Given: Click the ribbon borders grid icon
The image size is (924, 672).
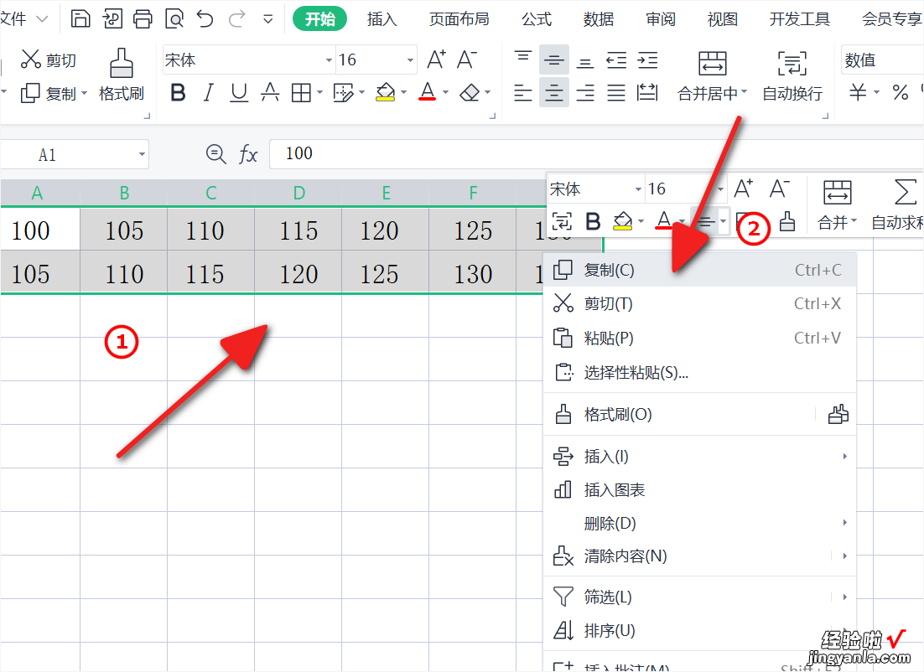Looking at the screenshot, I should [x=301, y=92].
